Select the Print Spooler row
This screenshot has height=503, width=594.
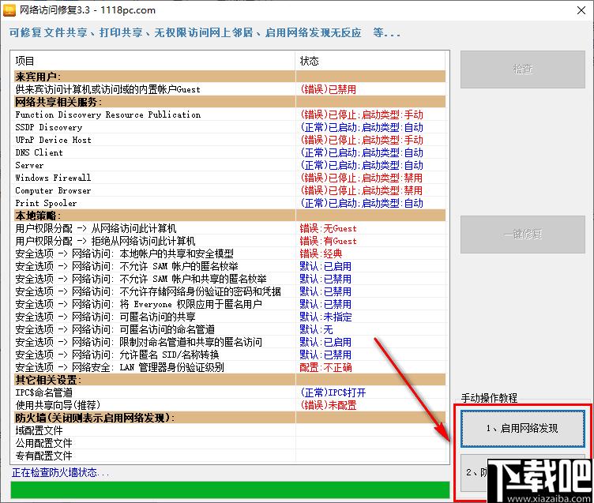pos(230,203)
